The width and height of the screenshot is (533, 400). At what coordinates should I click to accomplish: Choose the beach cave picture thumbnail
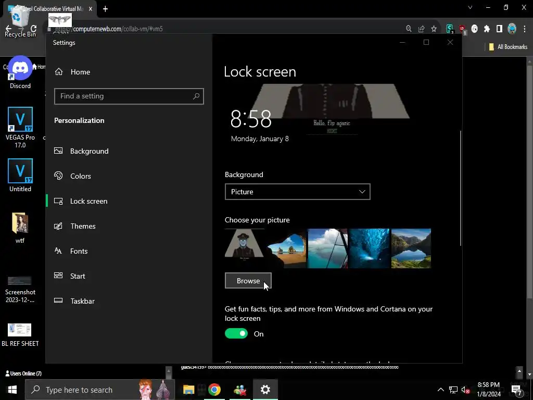(x=286, y=248)
